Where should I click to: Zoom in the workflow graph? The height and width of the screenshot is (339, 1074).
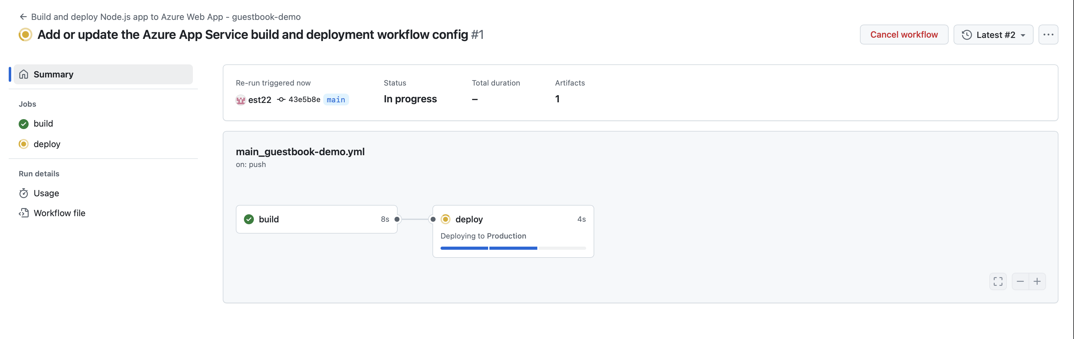coord(1037,281)
